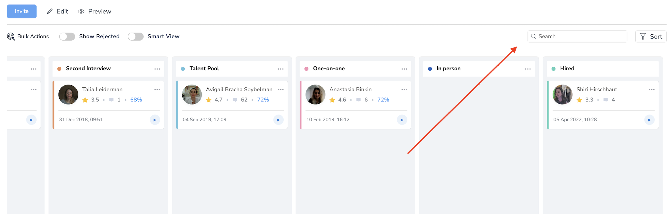This screenshot has width=670, height=214.
Task: Click the Preview eye icon
Action: [x=81, y=12]
